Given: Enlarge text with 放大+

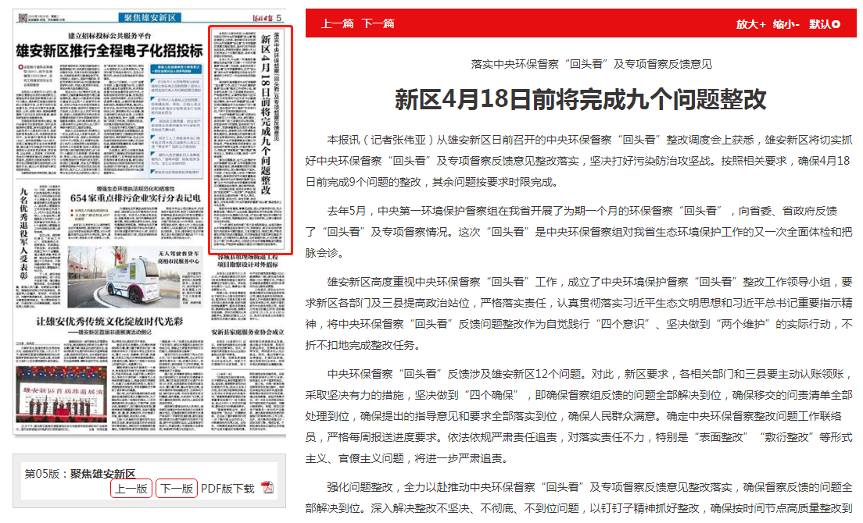Looking at the screenshot, I should point(750,24).
